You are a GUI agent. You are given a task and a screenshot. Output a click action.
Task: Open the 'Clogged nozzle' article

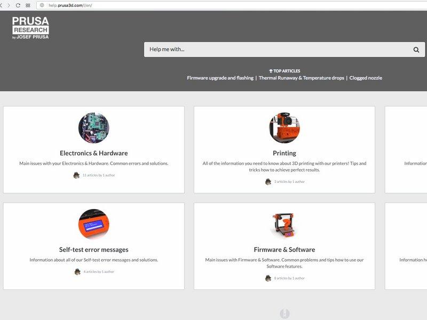(x=366, y=78)
